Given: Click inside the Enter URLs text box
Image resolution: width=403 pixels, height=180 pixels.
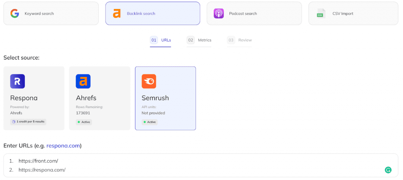Looking at the screenshot, I should (201, 165).
